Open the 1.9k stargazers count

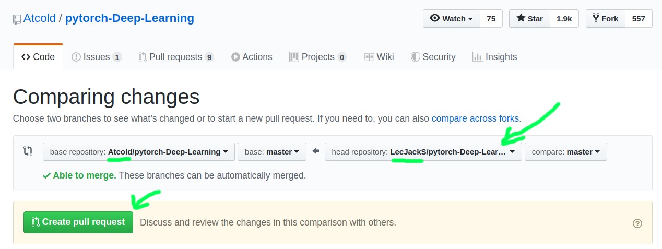(564, 19)
